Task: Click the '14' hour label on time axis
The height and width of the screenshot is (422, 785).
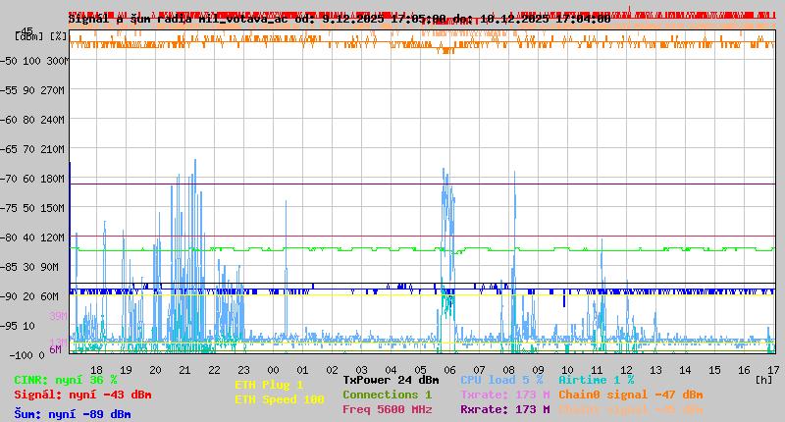Action: tap(685, 370)
